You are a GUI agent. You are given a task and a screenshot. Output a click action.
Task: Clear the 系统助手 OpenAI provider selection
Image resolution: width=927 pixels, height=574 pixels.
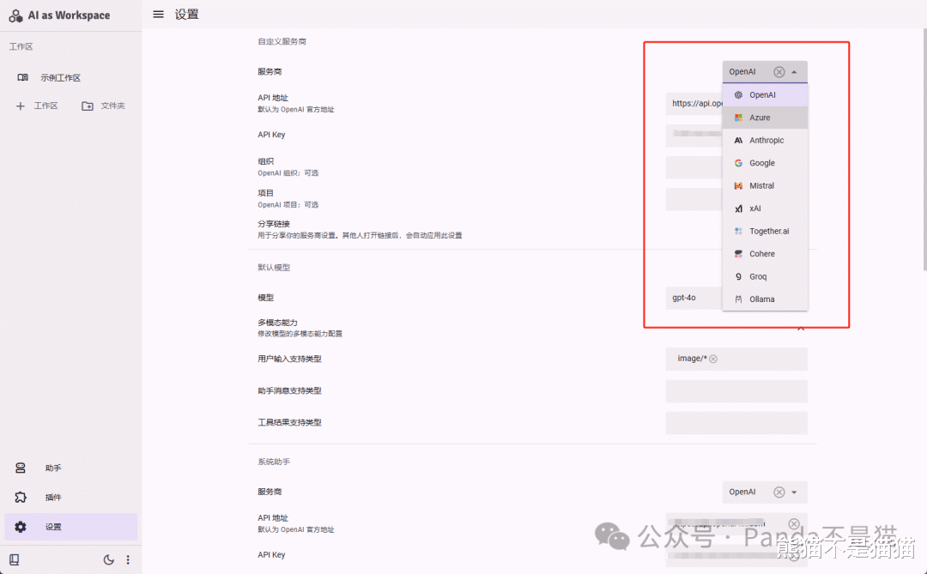pos(779,492)
